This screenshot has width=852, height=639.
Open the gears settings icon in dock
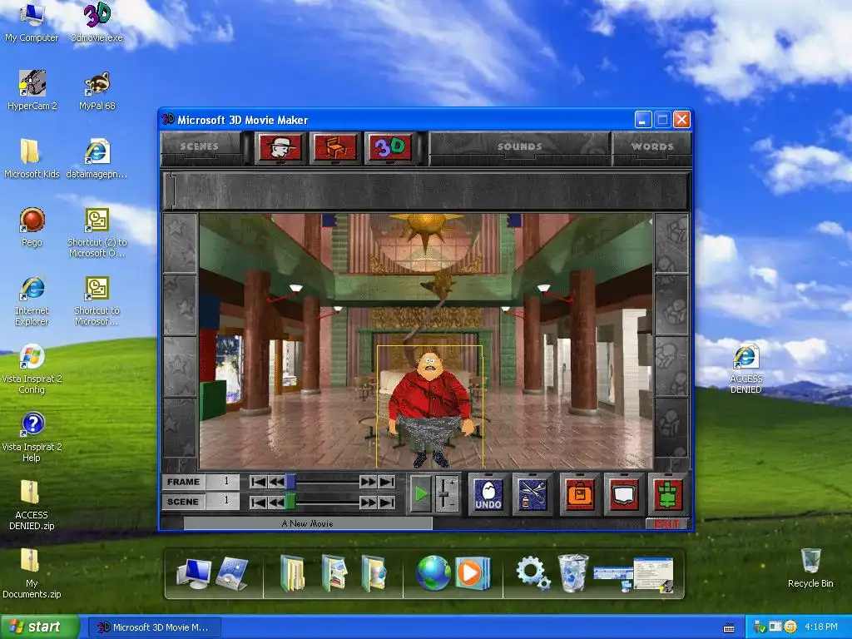tap(532, 573)
